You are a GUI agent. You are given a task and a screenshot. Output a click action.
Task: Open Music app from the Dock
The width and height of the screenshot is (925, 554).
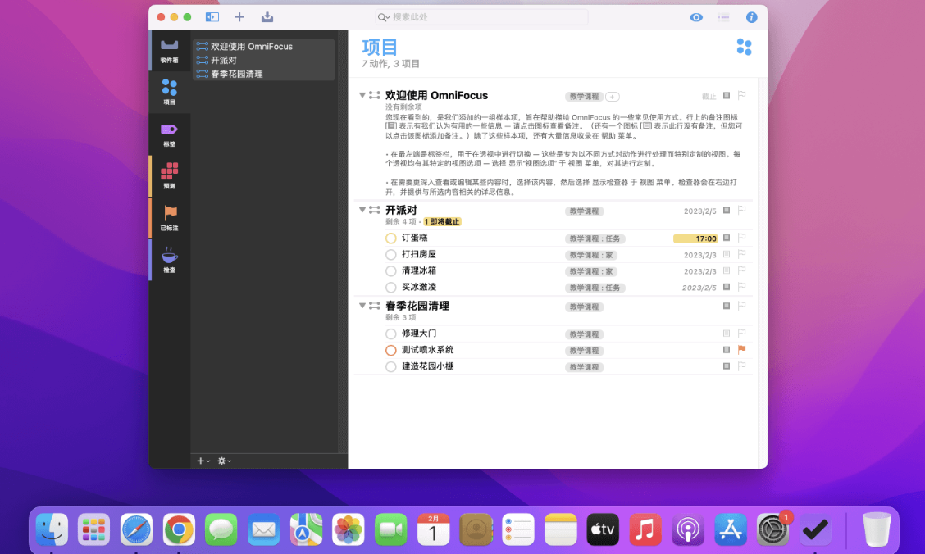click(x=645, y=529)
